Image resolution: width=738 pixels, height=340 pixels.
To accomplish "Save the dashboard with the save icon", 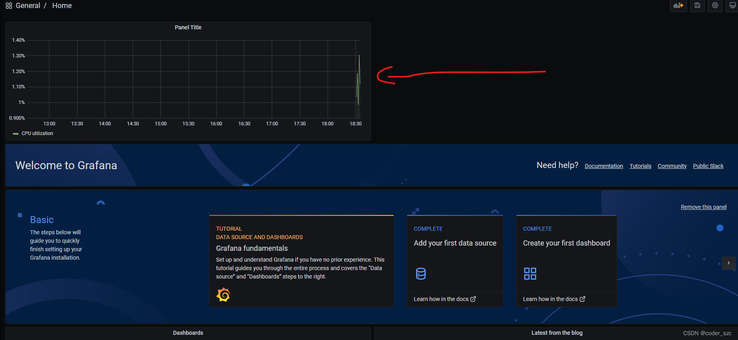I will 697,6.
